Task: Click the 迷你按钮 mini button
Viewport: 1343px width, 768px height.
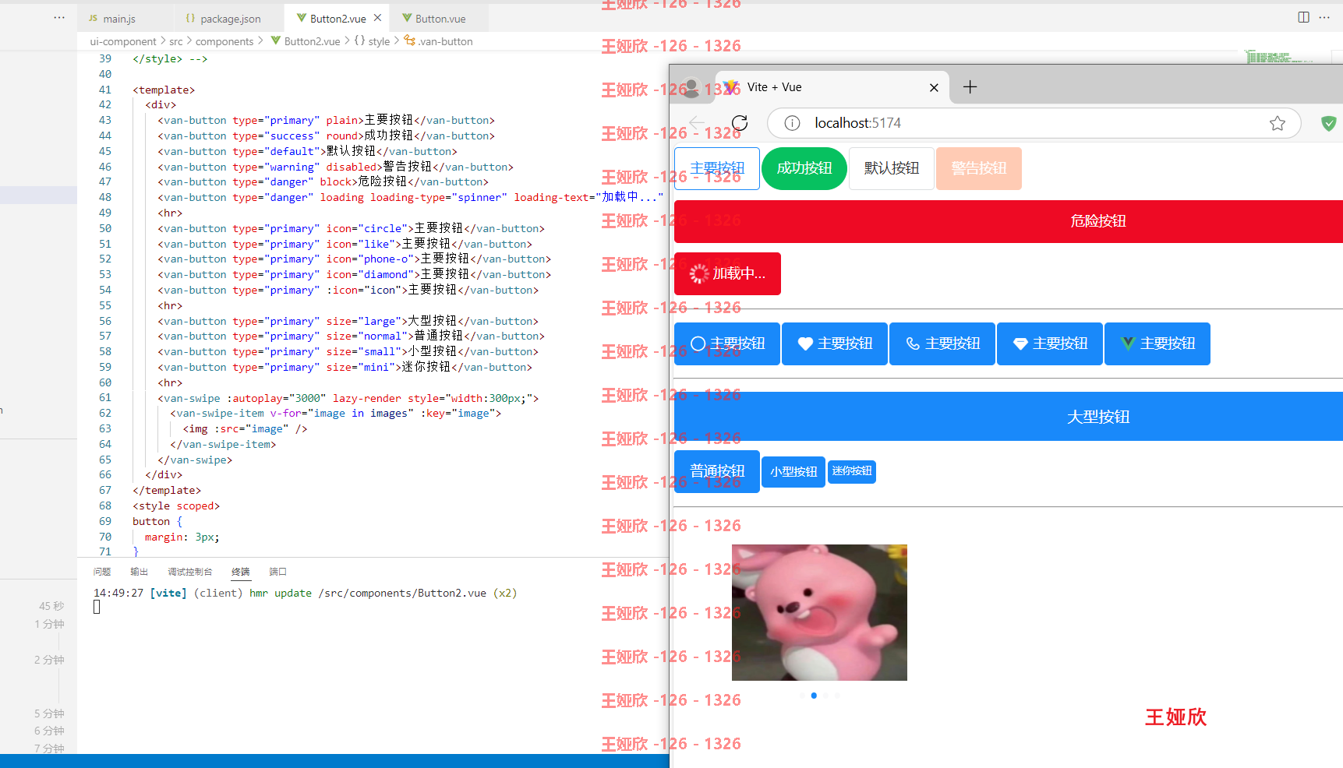Action: click(x=852, y=471)
